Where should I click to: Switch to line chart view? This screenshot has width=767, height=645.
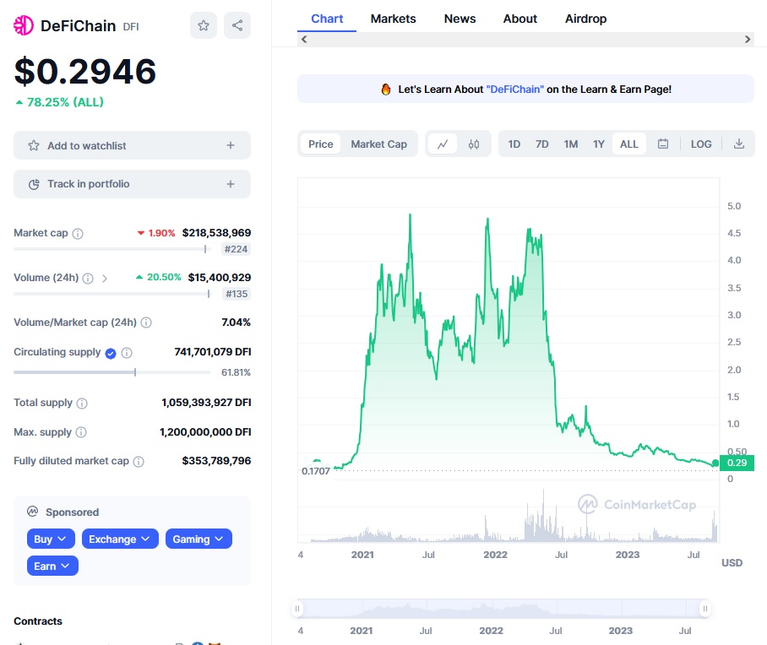pyautogui.click(x=443, y=144)
